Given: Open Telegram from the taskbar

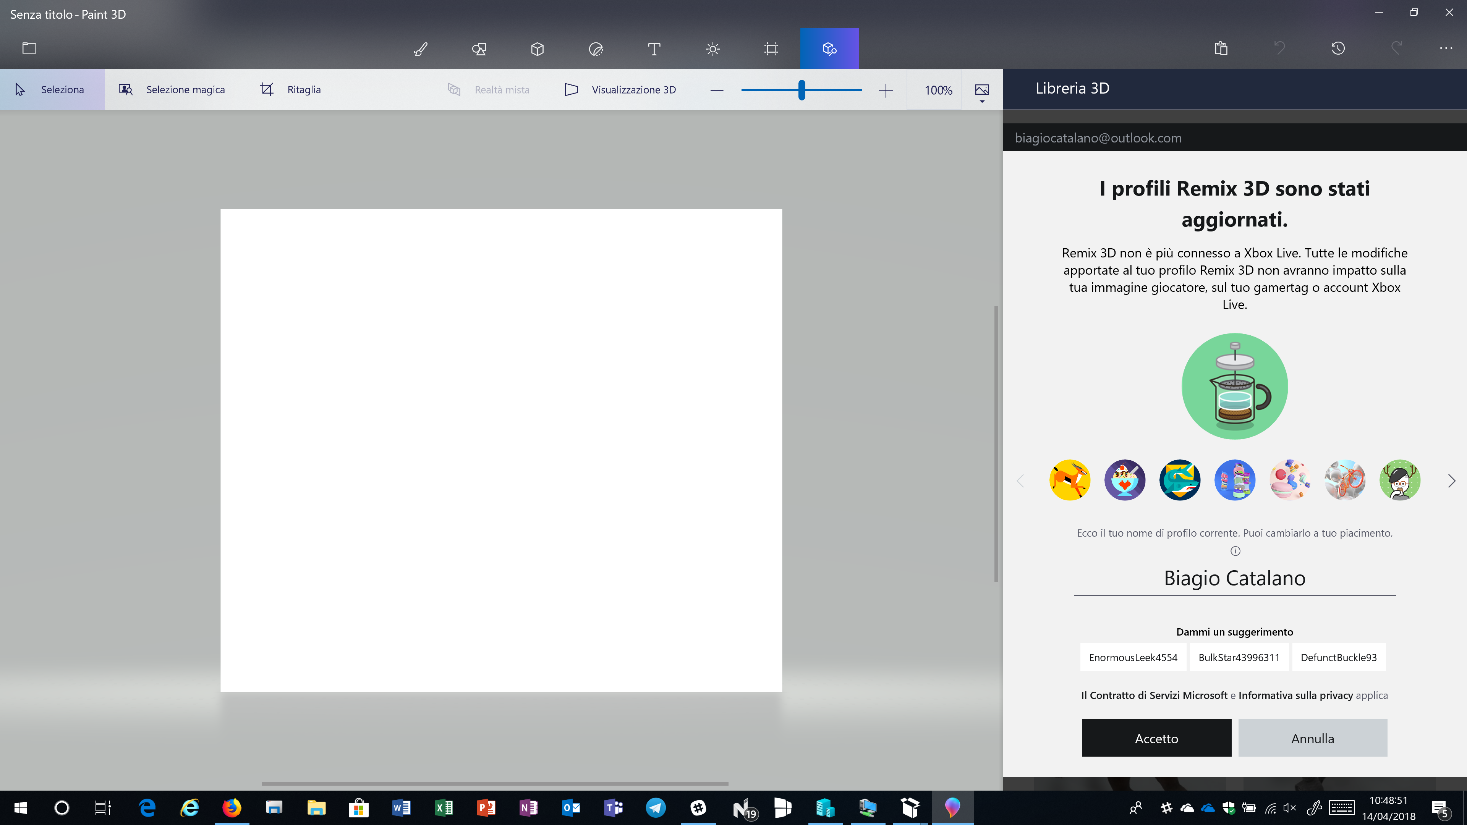Looking at the screenshot, I should click(656, 808).
